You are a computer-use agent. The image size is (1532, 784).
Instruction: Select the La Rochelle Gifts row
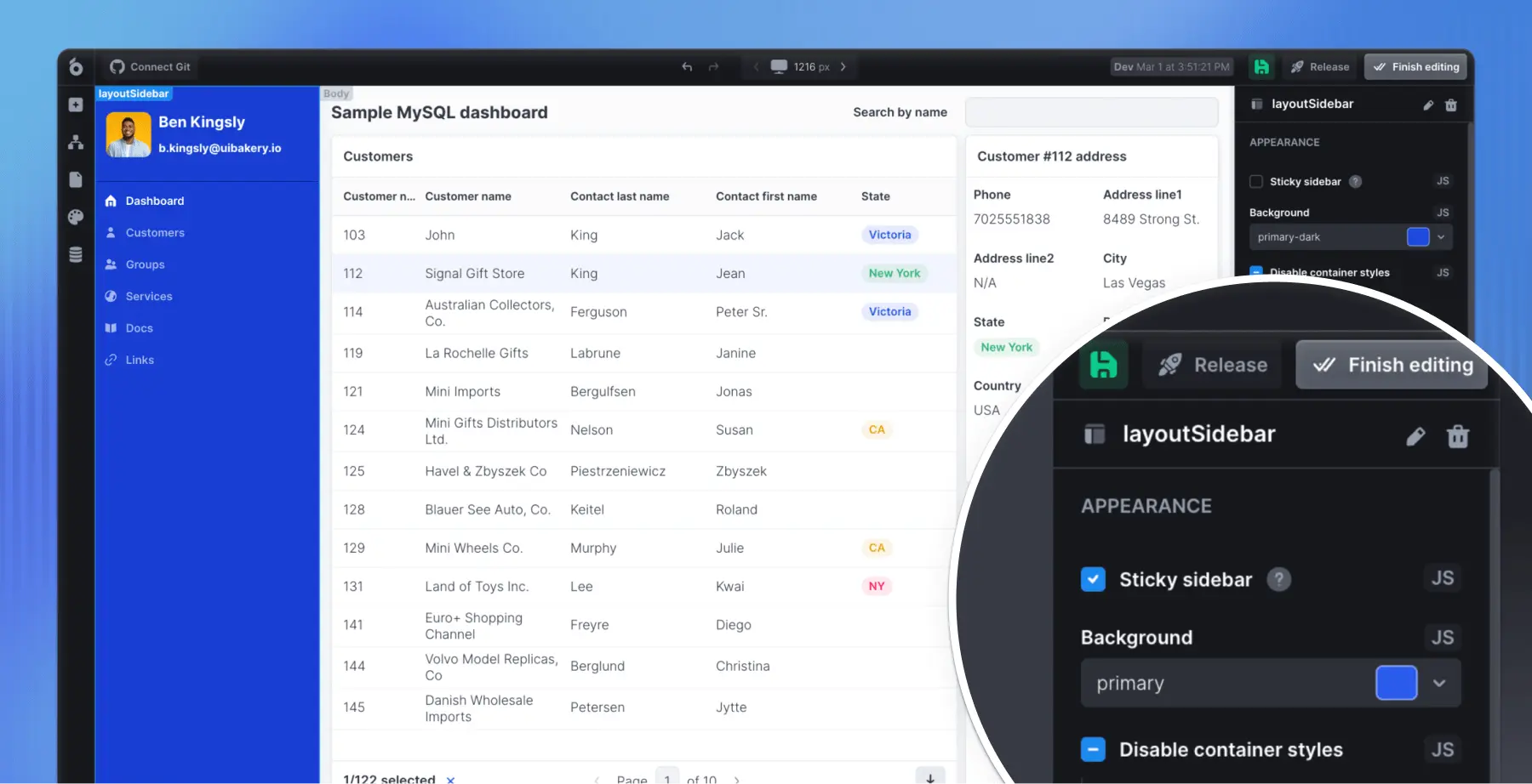tap(644, 353)
